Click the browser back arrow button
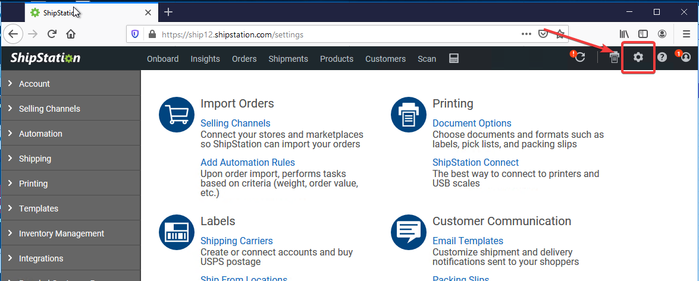The image size is (699, 281). tap(13, 34)
